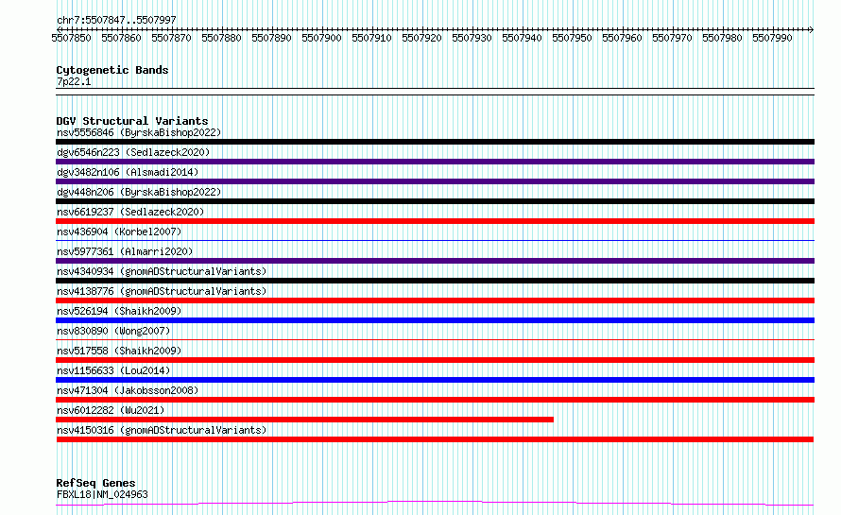Image resolution: width=841 pixels, height=515 pixels.
Task: Click the thin blue line under nsv436904
Action: pyautogui.click(x=435, y=240)
